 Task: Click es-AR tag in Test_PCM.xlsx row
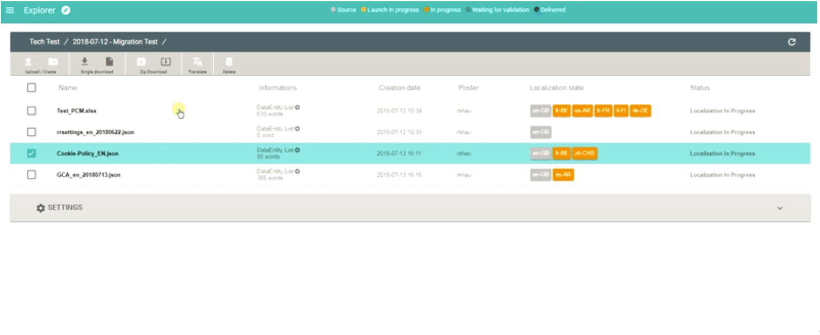tap(582, 111)
